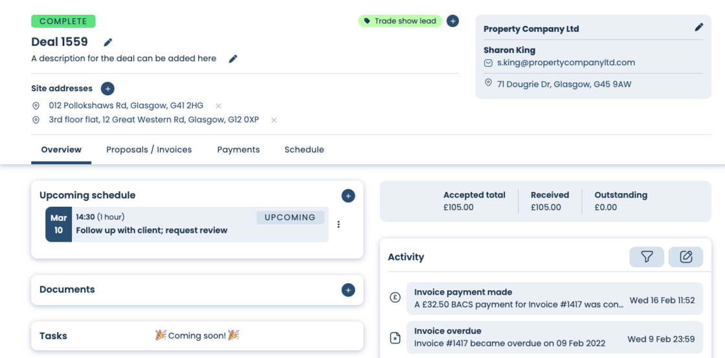Add a new site address

point(107,89)
